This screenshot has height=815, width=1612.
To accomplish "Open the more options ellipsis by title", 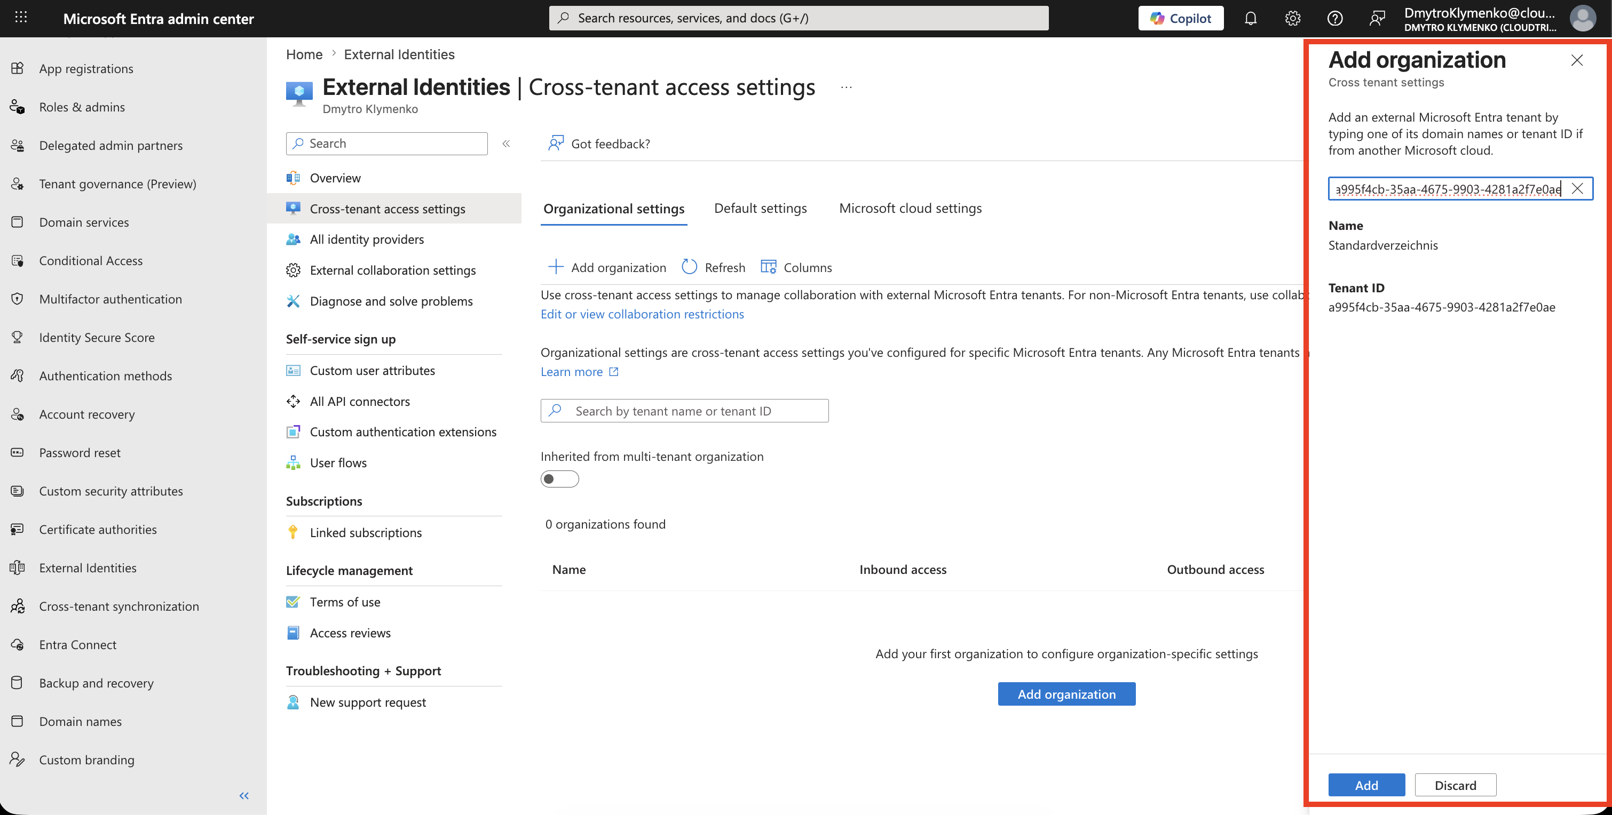I will (x=846, y=87).
